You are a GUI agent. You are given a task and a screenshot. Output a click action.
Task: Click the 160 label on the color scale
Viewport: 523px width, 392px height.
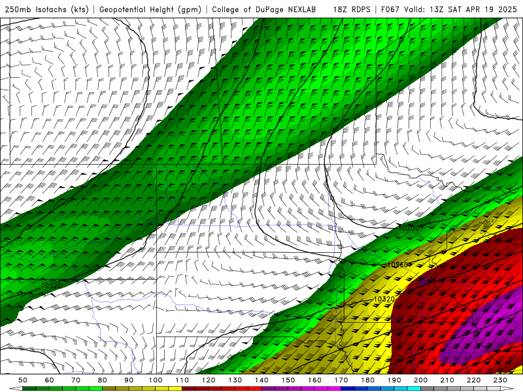coord(314,380)
